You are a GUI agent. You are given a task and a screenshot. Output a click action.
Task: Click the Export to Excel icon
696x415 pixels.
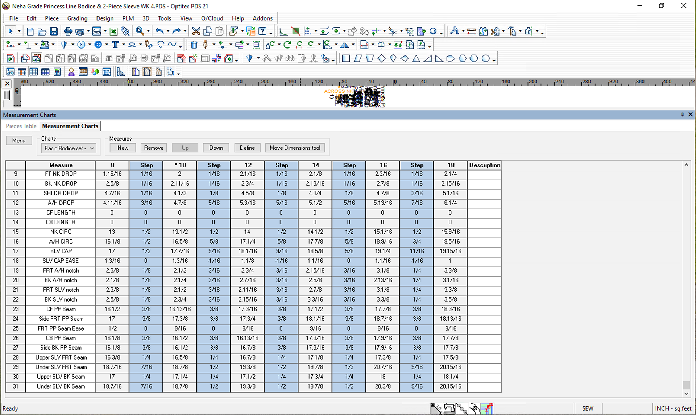[x=113, y=32]
